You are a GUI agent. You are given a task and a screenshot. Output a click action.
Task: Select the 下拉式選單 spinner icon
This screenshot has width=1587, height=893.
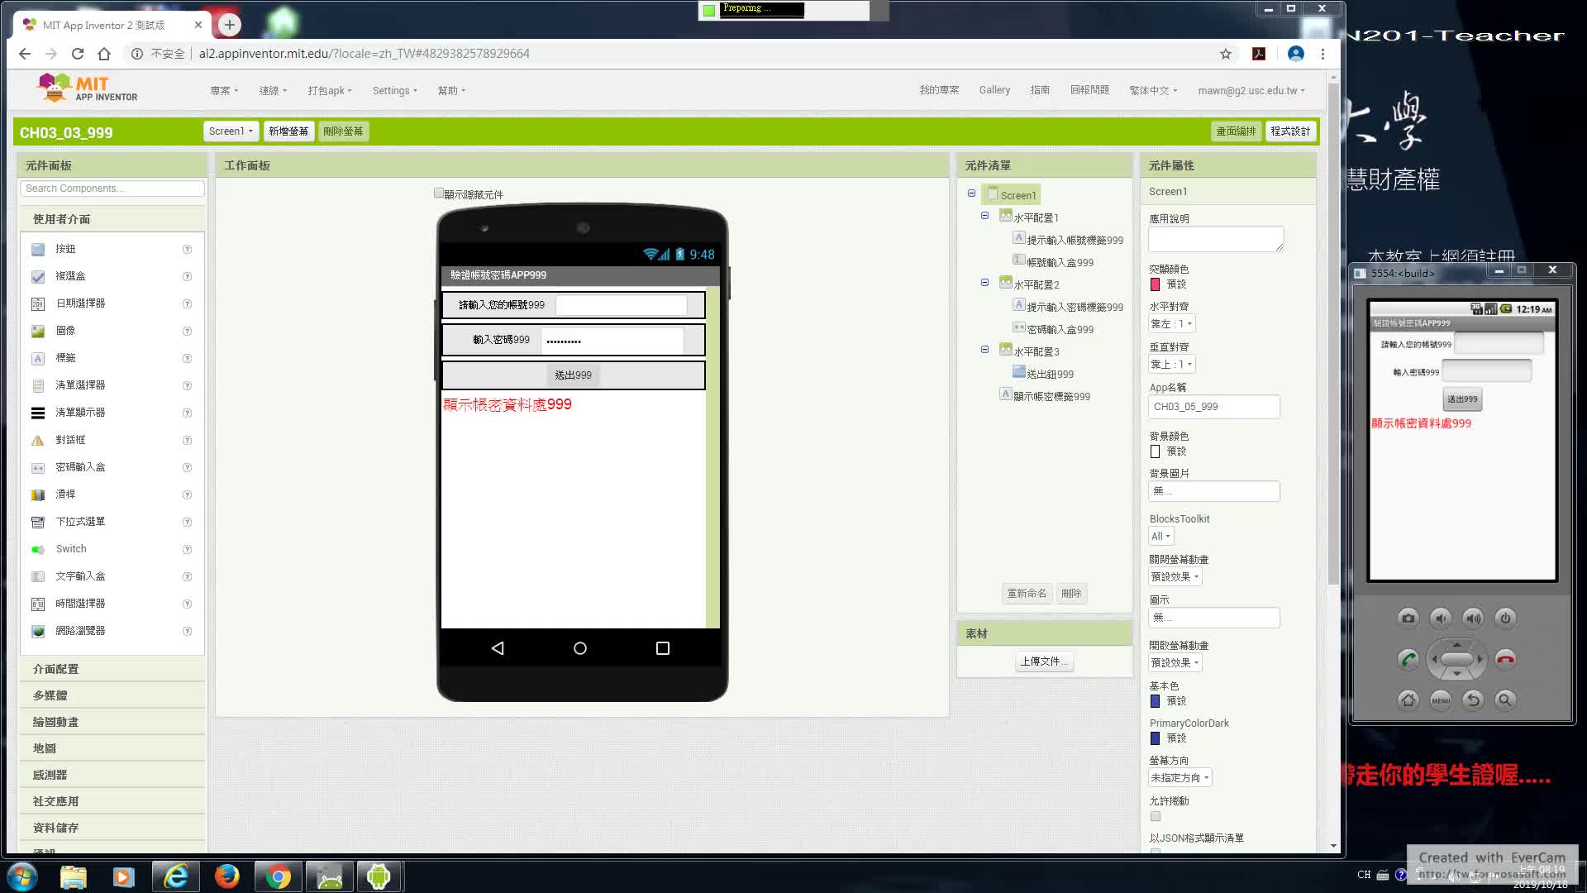pyautogui.click(x=38, y=522)
